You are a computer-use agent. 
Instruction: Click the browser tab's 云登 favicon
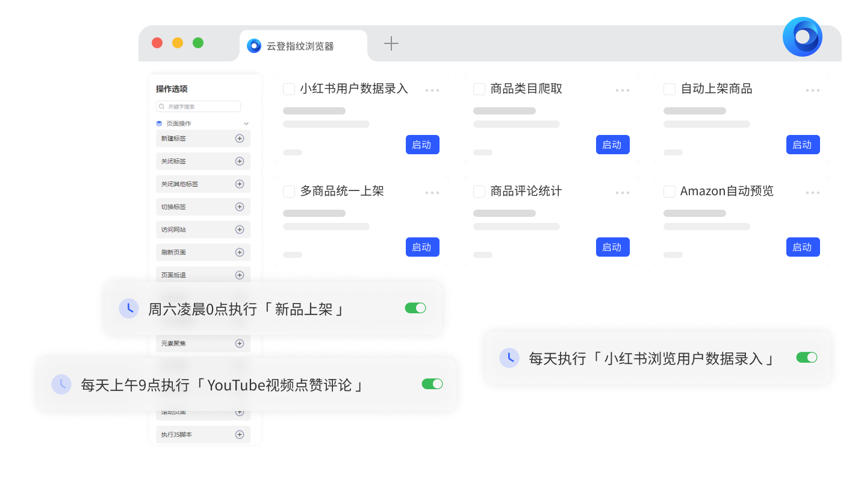point(254,46)
